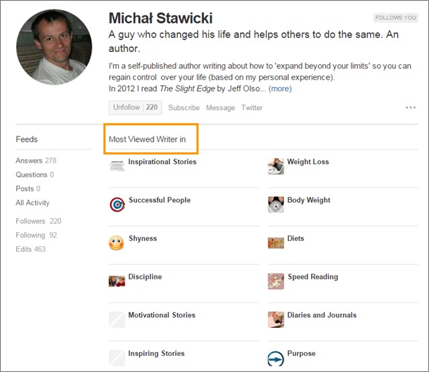Screen dimensions: 429x372
Task: Click the Purpose arrow icon
Action: tap(275, 359)
